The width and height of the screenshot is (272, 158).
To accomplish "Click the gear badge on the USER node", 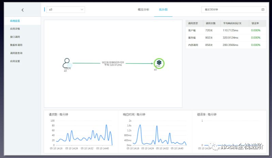I will [69, 65].
